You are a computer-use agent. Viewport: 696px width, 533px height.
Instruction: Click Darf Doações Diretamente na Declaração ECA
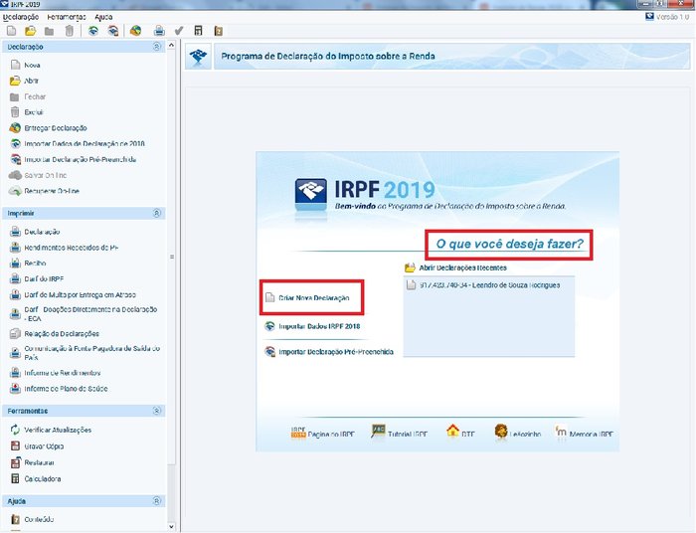pyautogui.click(x=84, y=314)
